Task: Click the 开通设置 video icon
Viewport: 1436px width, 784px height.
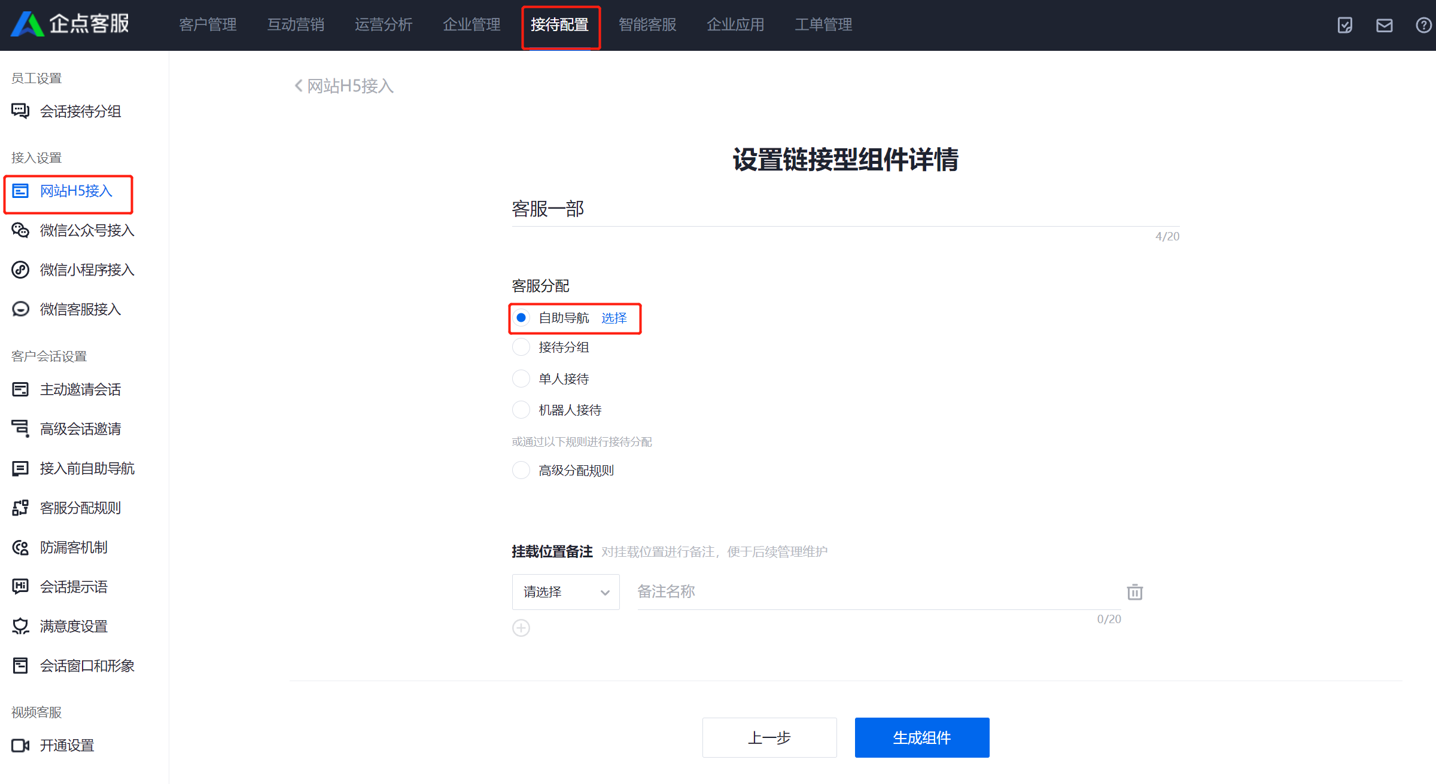Action: click(x=20, y=745)
